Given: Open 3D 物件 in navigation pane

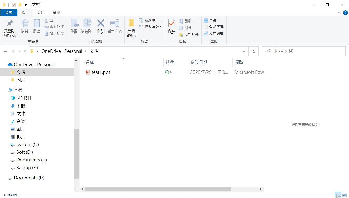Looking at the screenshot, I should point(24,98).
